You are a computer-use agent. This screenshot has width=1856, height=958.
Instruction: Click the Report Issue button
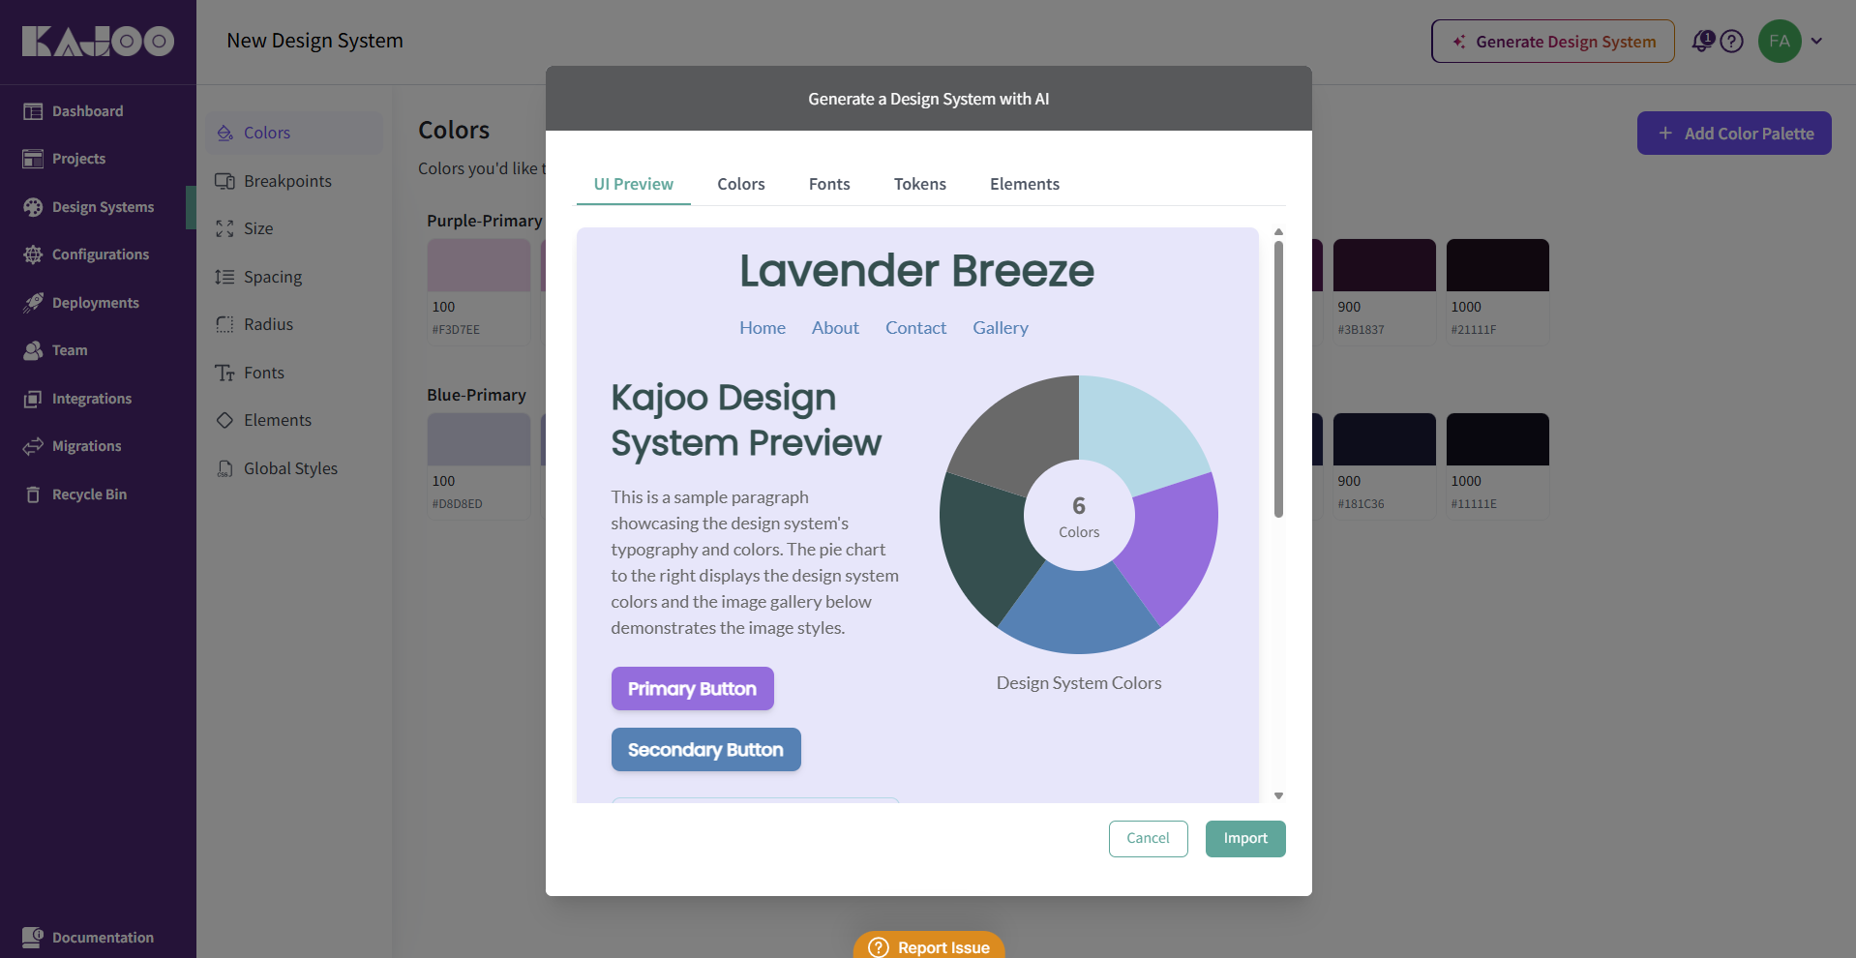[929, 945]
